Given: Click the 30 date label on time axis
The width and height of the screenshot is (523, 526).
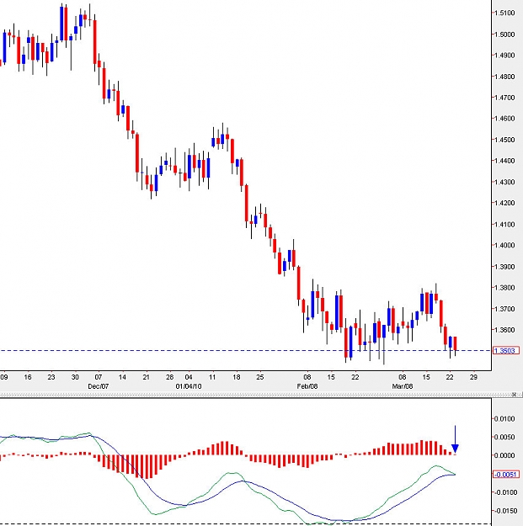Looking at the screenshot, I should tap(75, 377).
